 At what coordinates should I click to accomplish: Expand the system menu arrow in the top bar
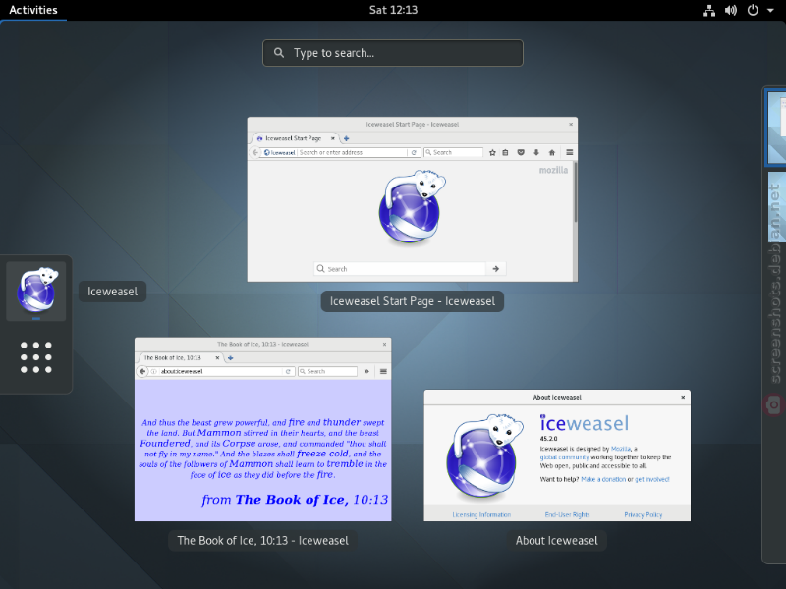point(770,11)
